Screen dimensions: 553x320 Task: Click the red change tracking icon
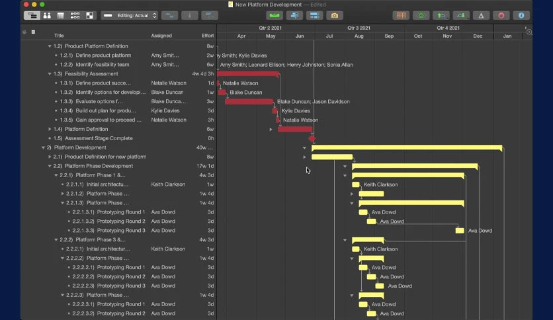click(x=501, y=15)
